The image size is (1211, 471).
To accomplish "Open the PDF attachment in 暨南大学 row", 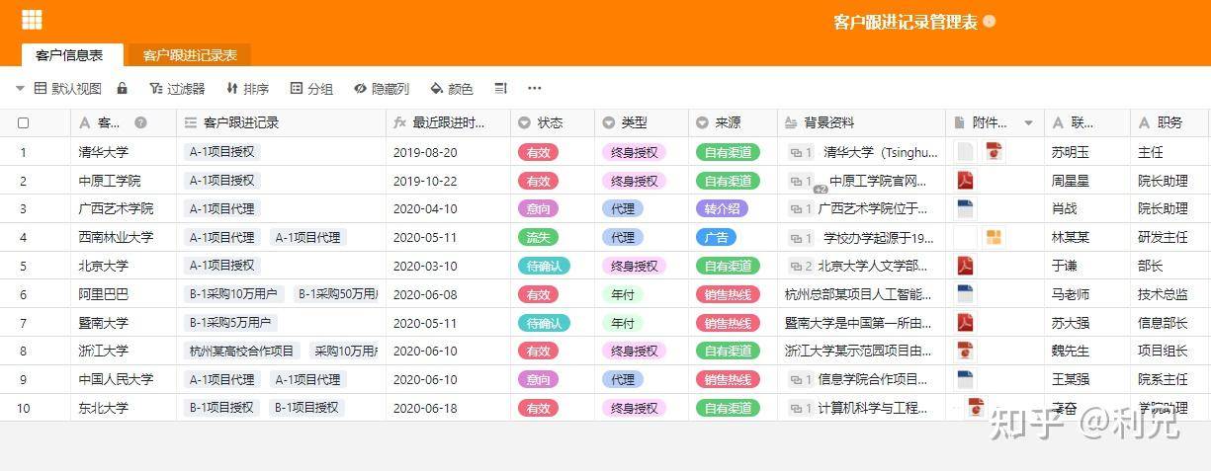I will (965, 322).
